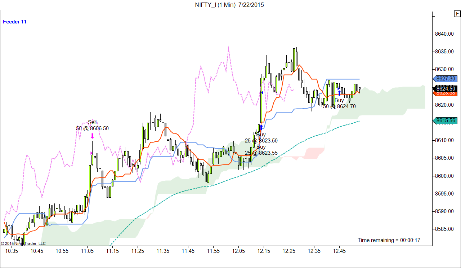Select the 'Sell 50 @ 8606.50' label

pos(92,125)
